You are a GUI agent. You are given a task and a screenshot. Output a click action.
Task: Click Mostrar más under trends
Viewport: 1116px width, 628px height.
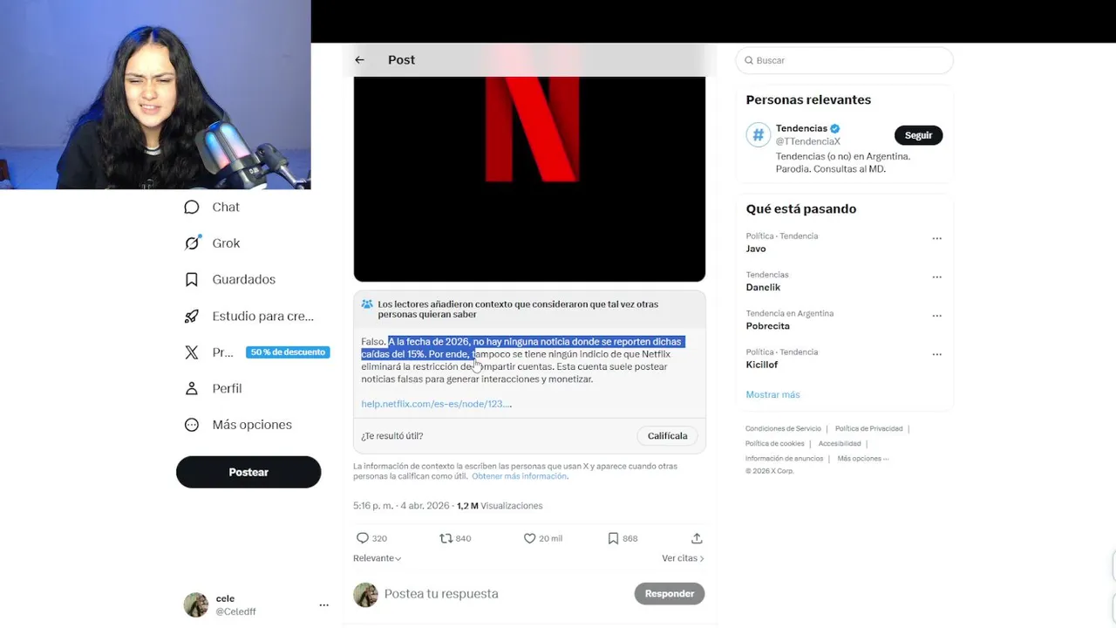pyautogui.click(x=772, y=394)
